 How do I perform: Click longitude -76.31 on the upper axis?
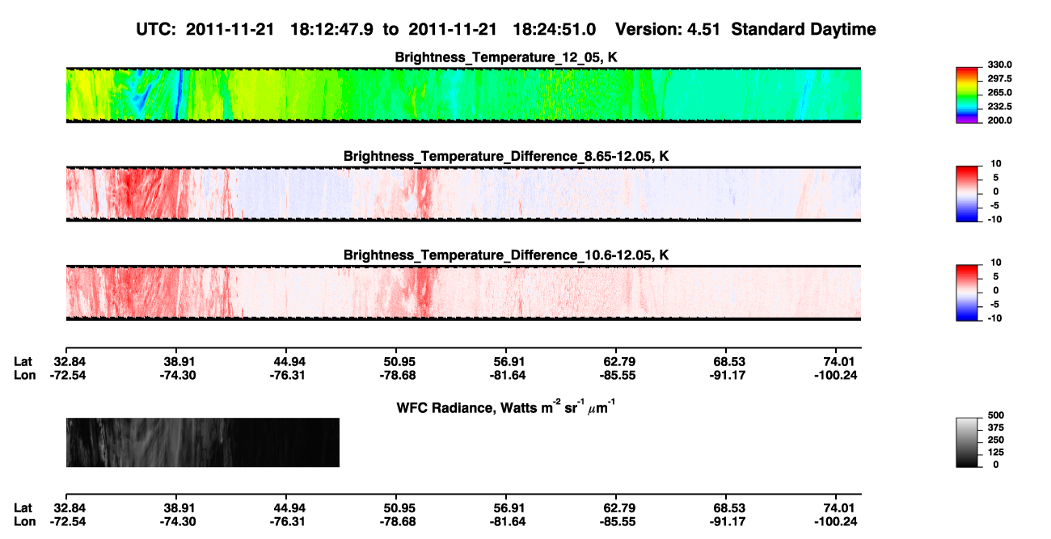[286, 375]
